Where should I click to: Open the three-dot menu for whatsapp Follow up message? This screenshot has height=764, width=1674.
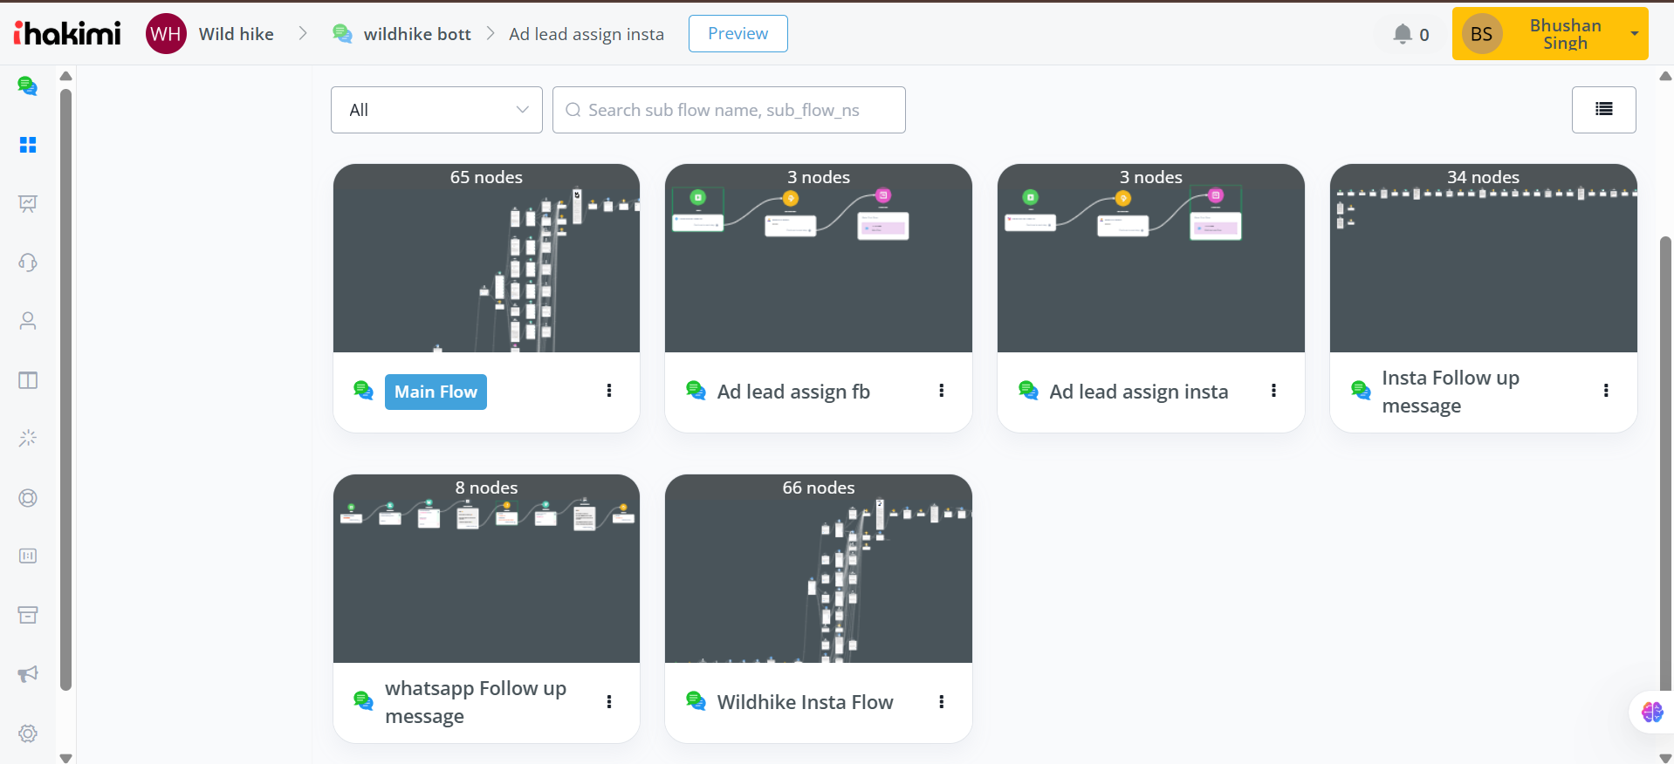(609, 701)
